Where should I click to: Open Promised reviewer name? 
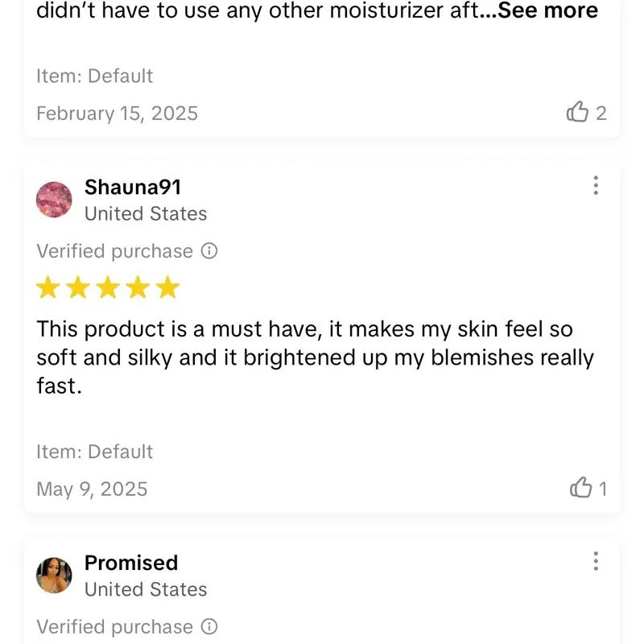(131, 563)
